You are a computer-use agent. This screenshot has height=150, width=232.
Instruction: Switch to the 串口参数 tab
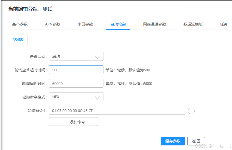pyautogui.click(x=85, y=24)
